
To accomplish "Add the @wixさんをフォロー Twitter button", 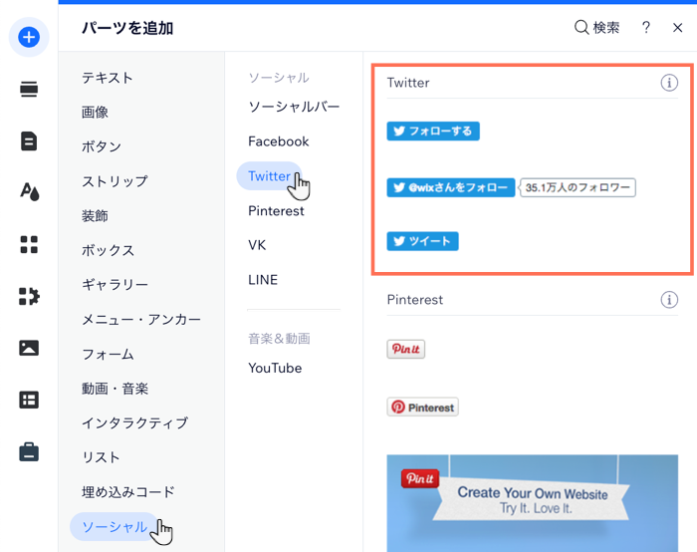I will coord(451,187).
